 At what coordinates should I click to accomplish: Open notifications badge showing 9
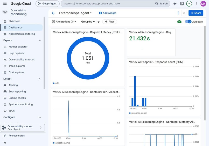pyautogui.click(x=189, y=4)
